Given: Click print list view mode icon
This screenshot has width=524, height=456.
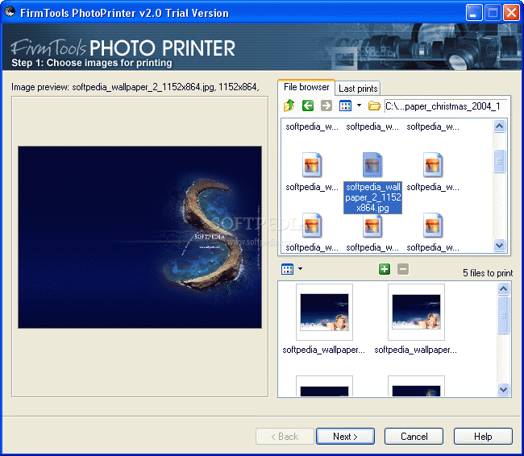Looking at the screenshot, I should [288, 269].
